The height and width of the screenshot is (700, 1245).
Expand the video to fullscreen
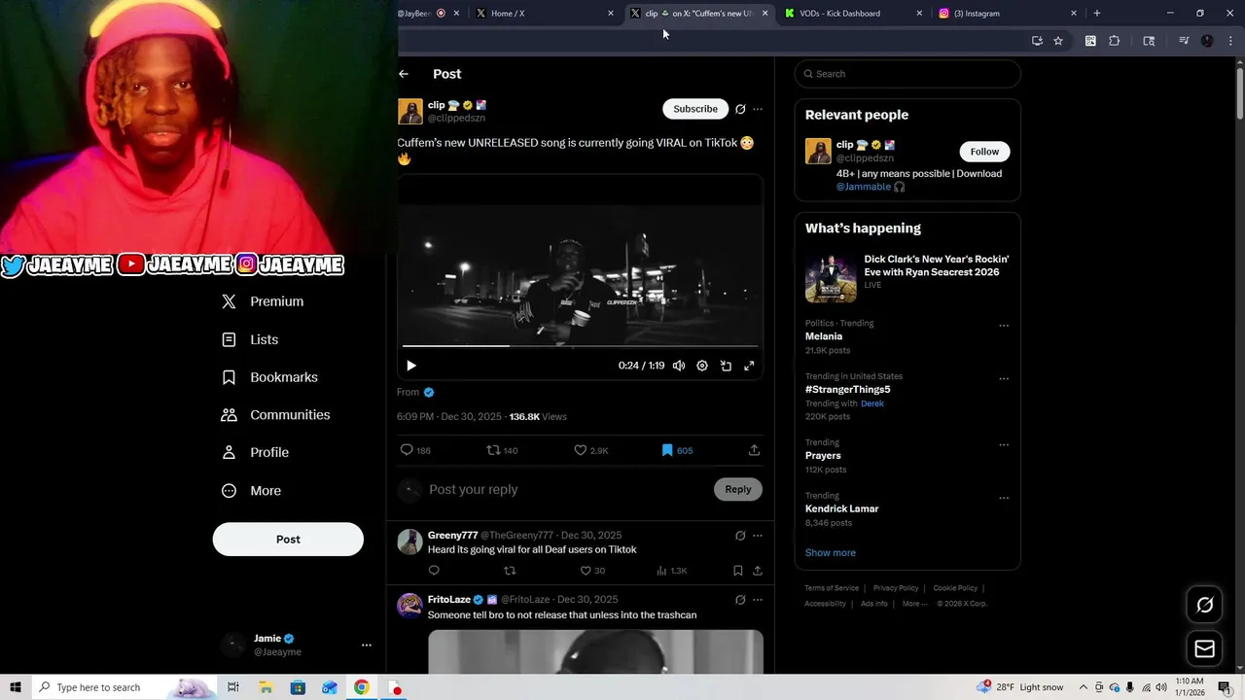coord(749,366)
